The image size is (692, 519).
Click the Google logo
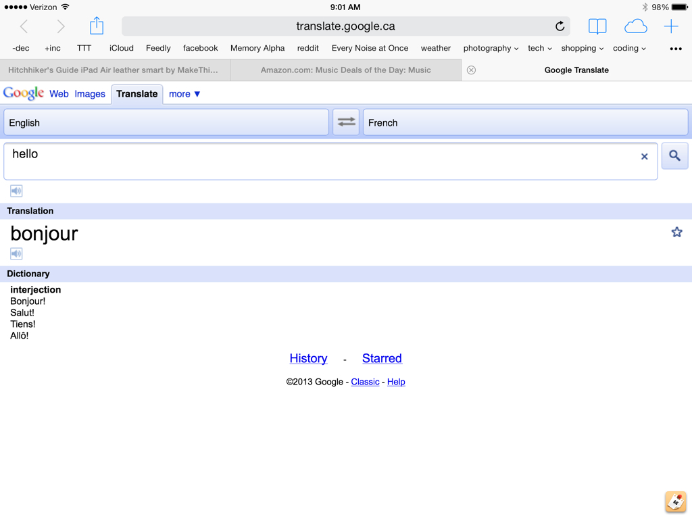24,93
